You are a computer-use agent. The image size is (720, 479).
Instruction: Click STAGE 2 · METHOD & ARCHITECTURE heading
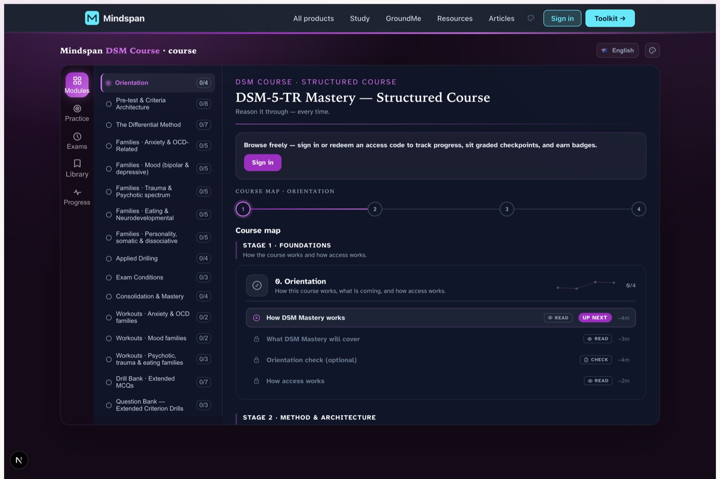(309, 417)
